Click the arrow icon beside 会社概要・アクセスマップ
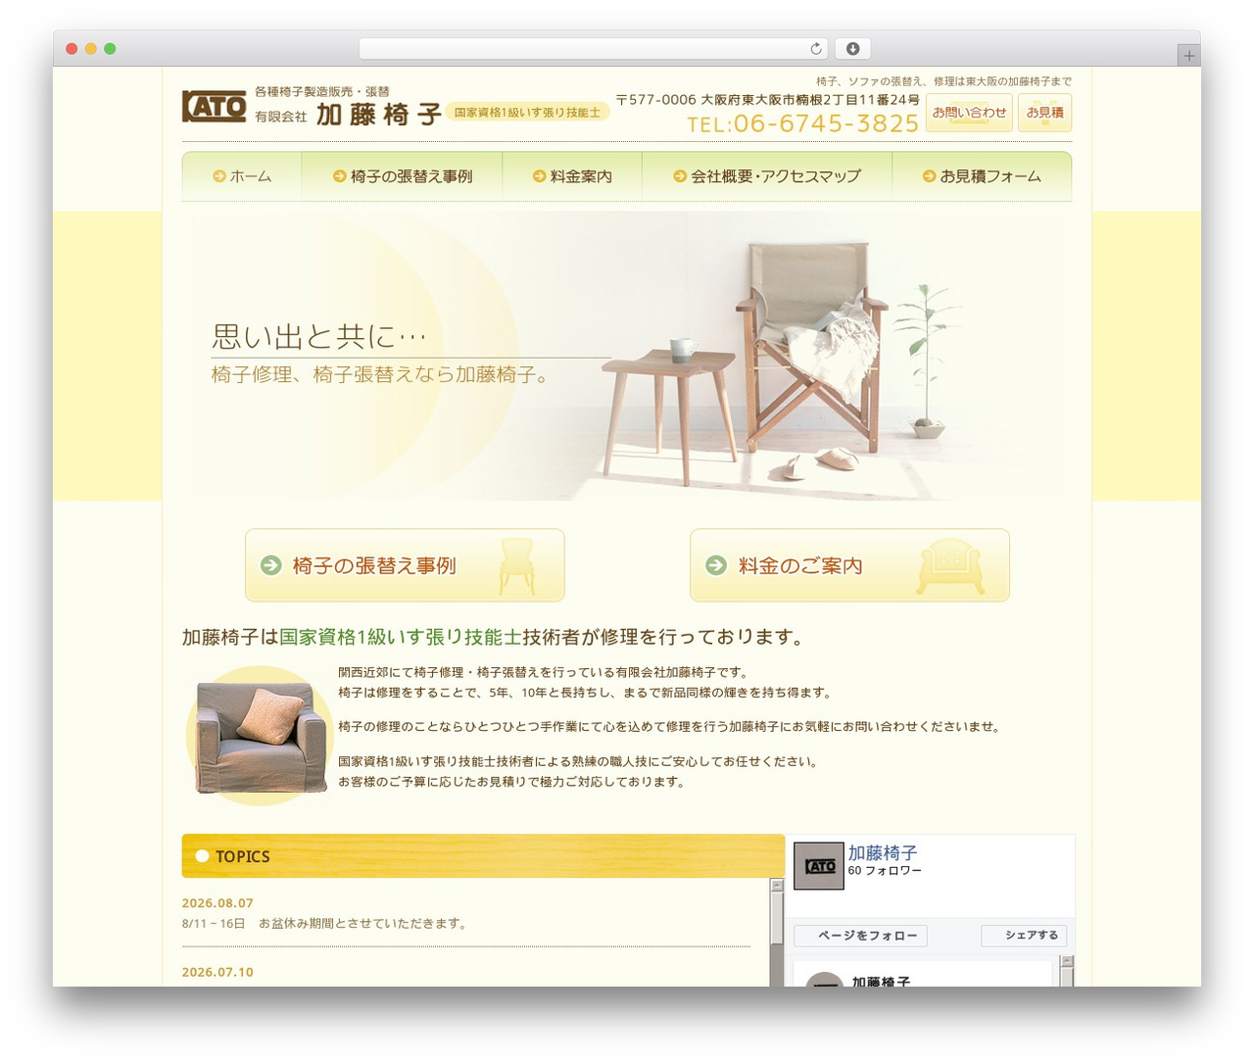This screenshot has height=1062, width=1254. click(680, 176)
